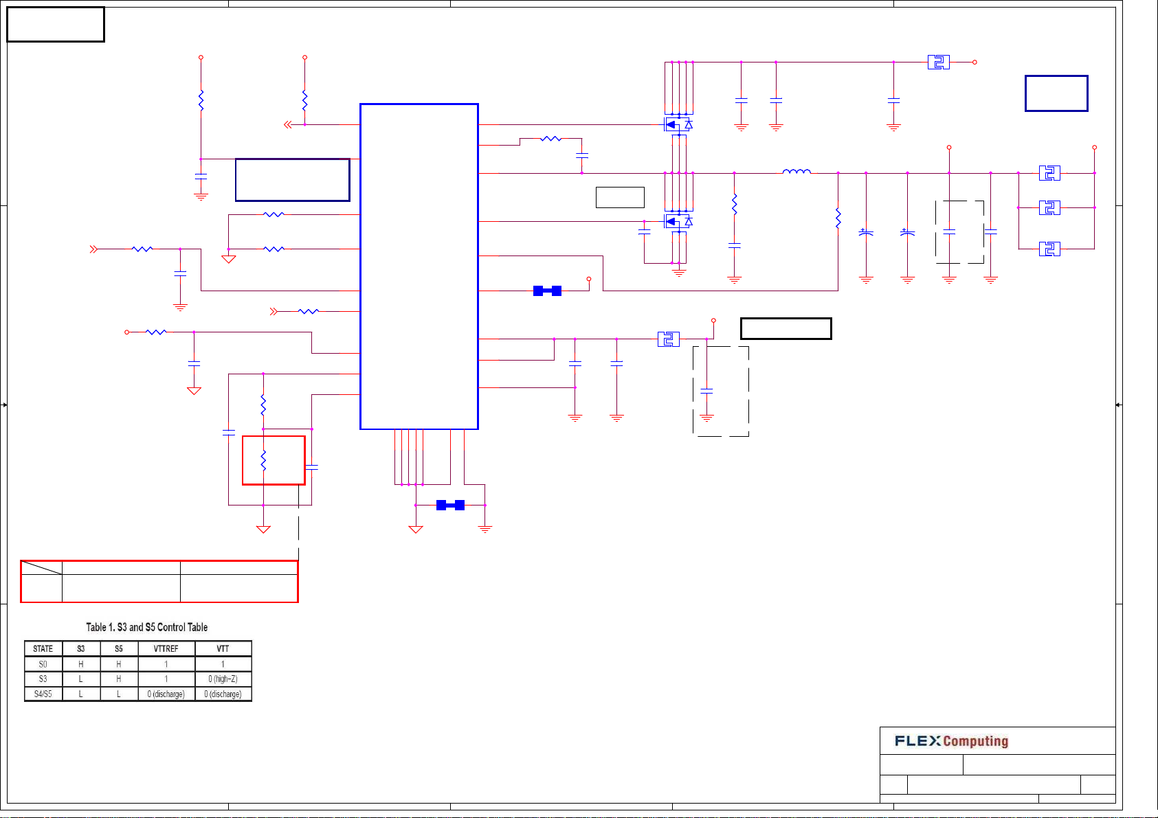Click '1' in S0 row, VTT column
Image resolution: width=1158 pixels, height=818 pixels.
(223, 664)
